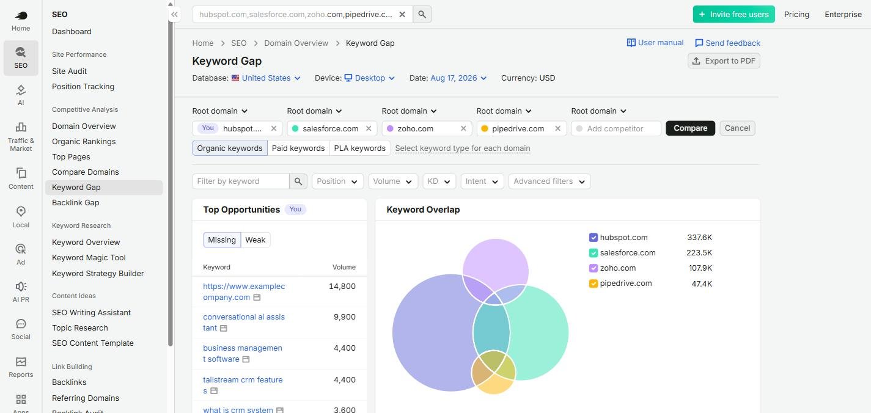
Task: Click the Filter by keyword field
Action: coord(241,181)
